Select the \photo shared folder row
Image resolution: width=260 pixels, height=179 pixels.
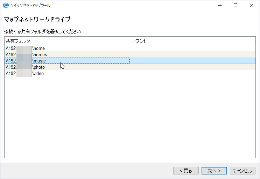click(130, 67)
